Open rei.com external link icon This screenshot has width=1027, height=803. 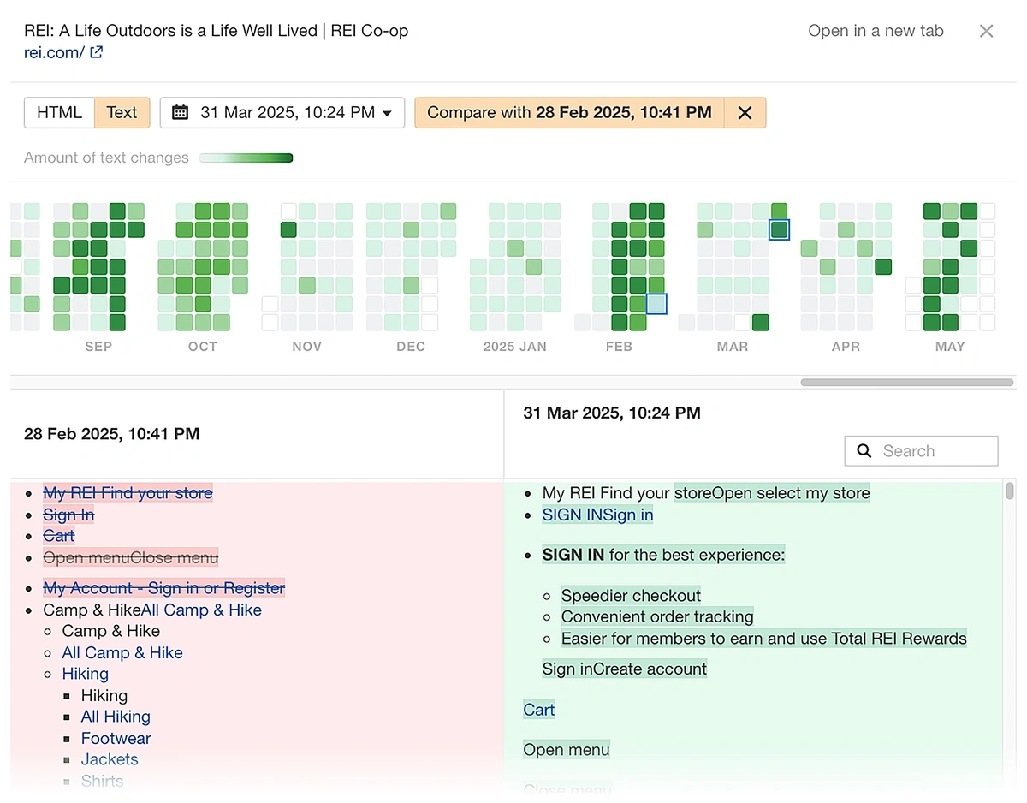click(x=97, y=52)
